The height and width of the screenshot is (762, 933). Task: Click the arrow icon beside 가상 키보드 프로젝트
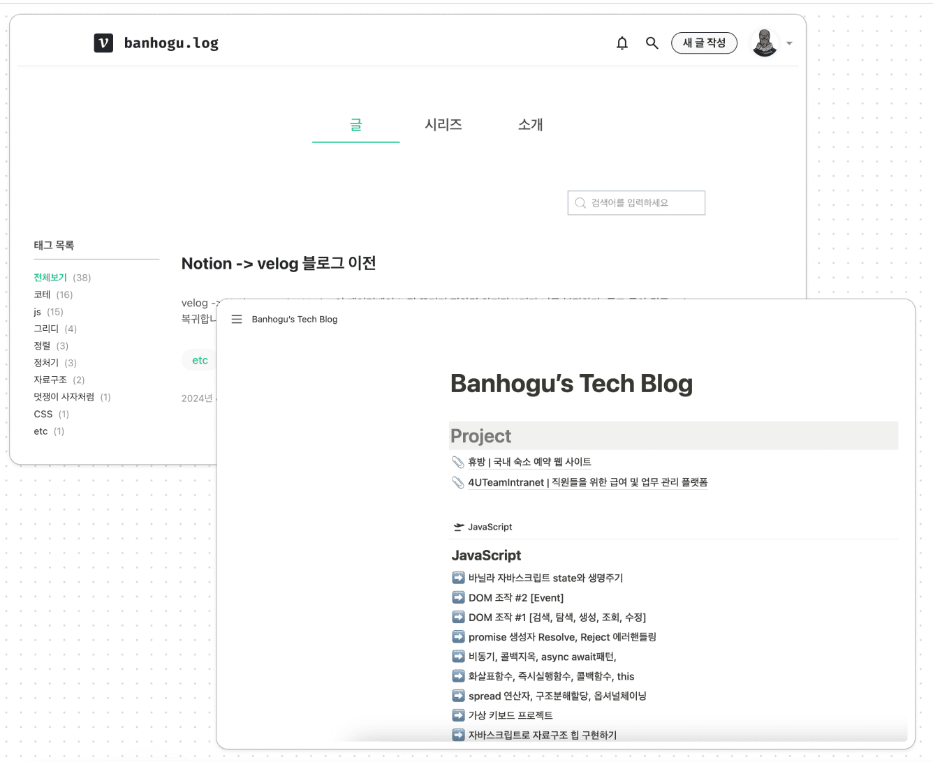point(458,715)
